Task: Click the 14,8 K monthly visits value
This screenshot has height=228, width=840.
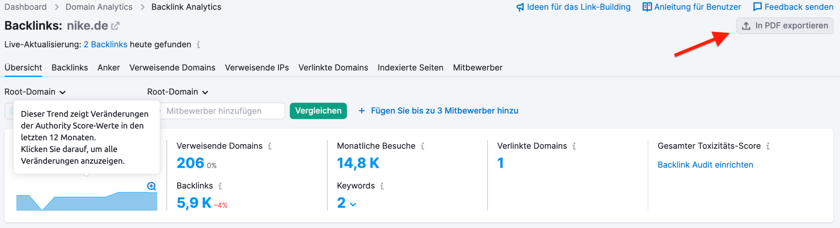Action: [x=358, y=163]
